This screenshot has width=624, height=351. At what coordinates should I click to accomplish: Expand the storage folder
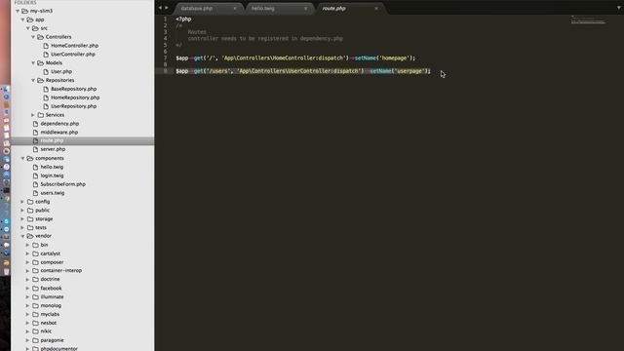[22, 219]
